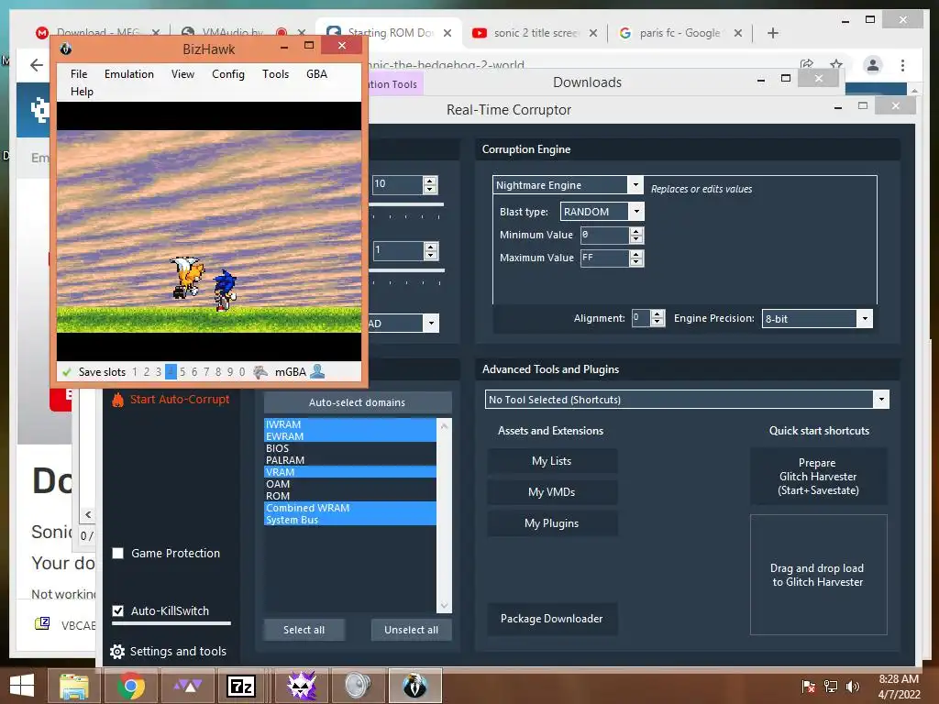This screenshot has height=704, width=939.
Task: Select PALRAM memory domain
Action: point(349,460)
